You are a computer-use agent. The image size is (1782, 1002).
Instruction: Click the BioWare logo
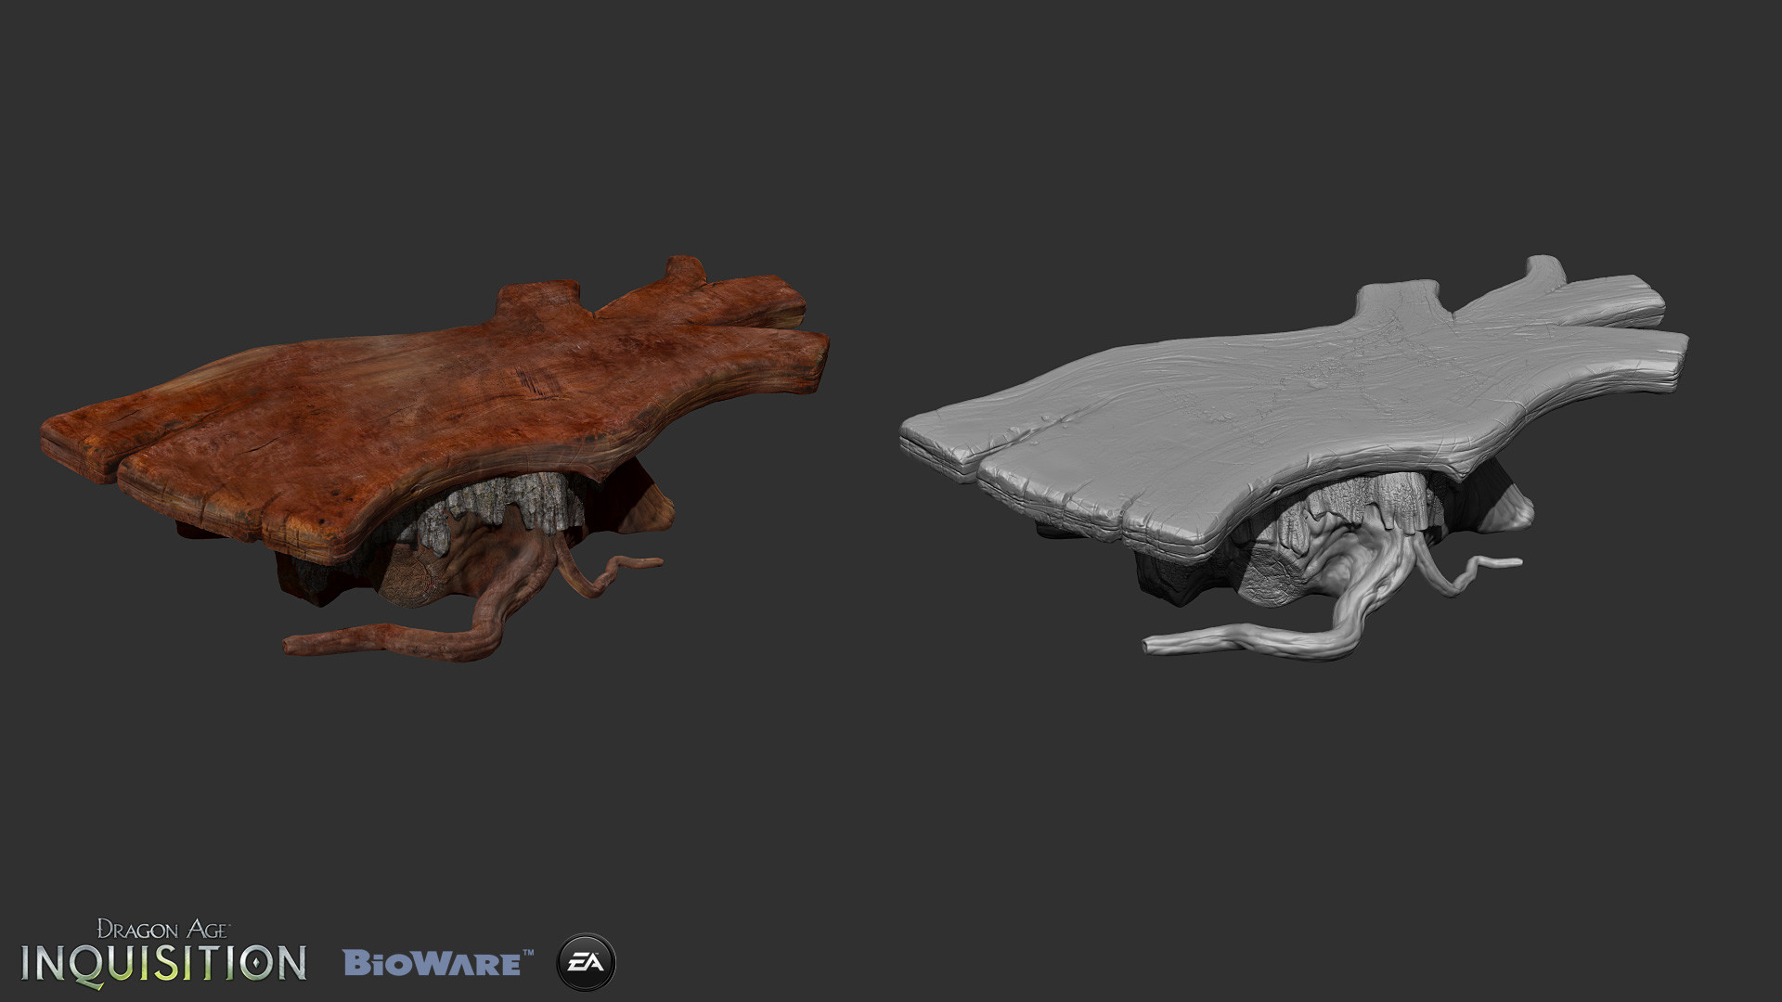click(x=439, y=961)
